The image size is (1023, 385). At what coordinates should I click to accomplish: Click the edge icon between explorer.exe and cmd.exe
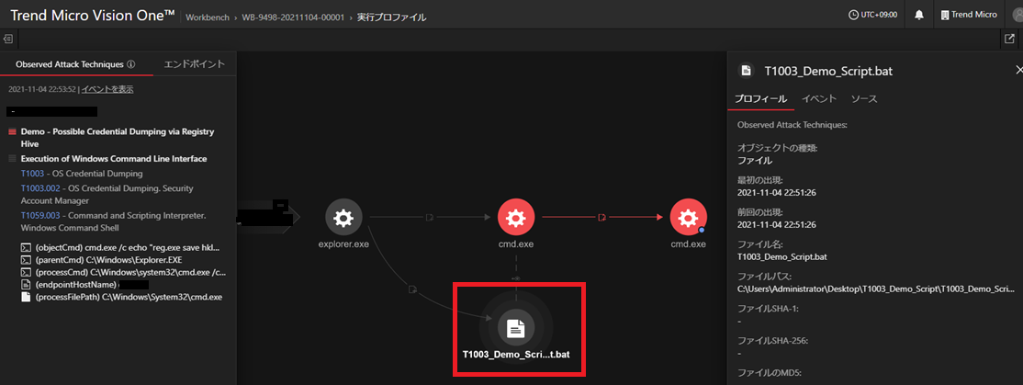pos(429,217)
